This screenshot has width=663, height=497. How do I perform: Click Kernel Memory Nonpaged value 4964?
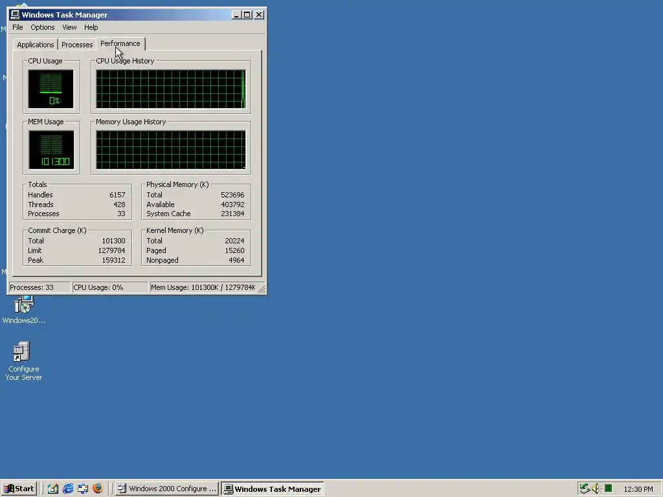click(x=236, y=260)
